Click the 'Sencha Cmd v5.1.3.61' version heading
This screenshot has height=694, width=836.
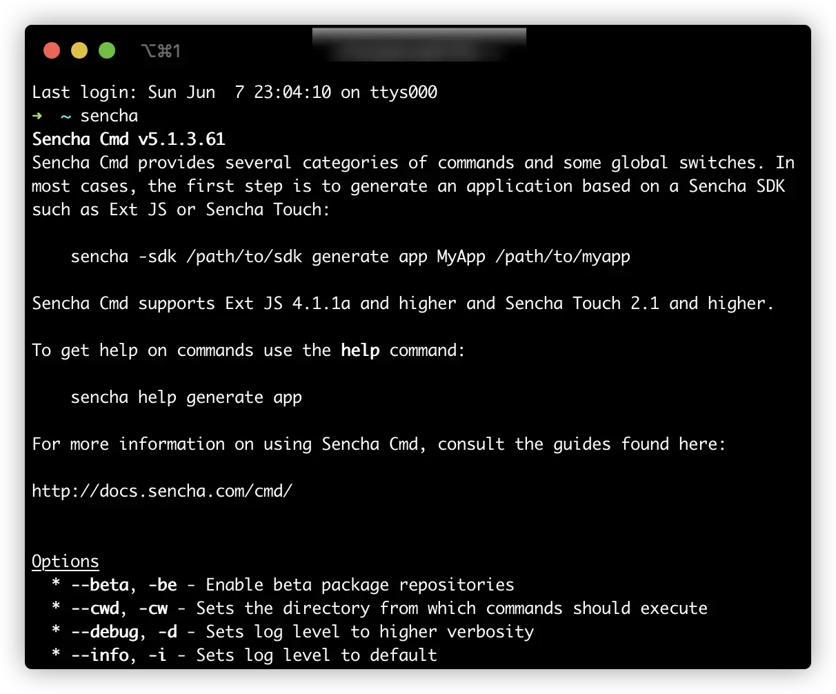[129, 139]
